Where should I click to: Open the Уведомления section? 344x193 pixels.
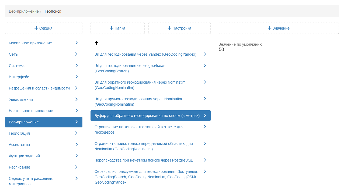[21, 99]
